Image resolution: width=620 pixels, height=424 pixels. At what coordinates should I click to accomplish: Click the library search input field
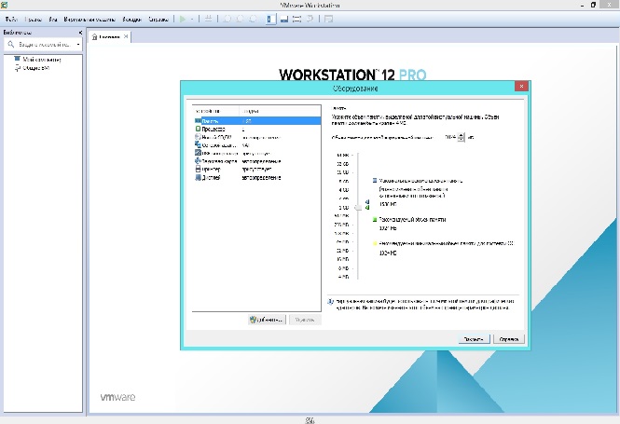[x=46, y=45]
